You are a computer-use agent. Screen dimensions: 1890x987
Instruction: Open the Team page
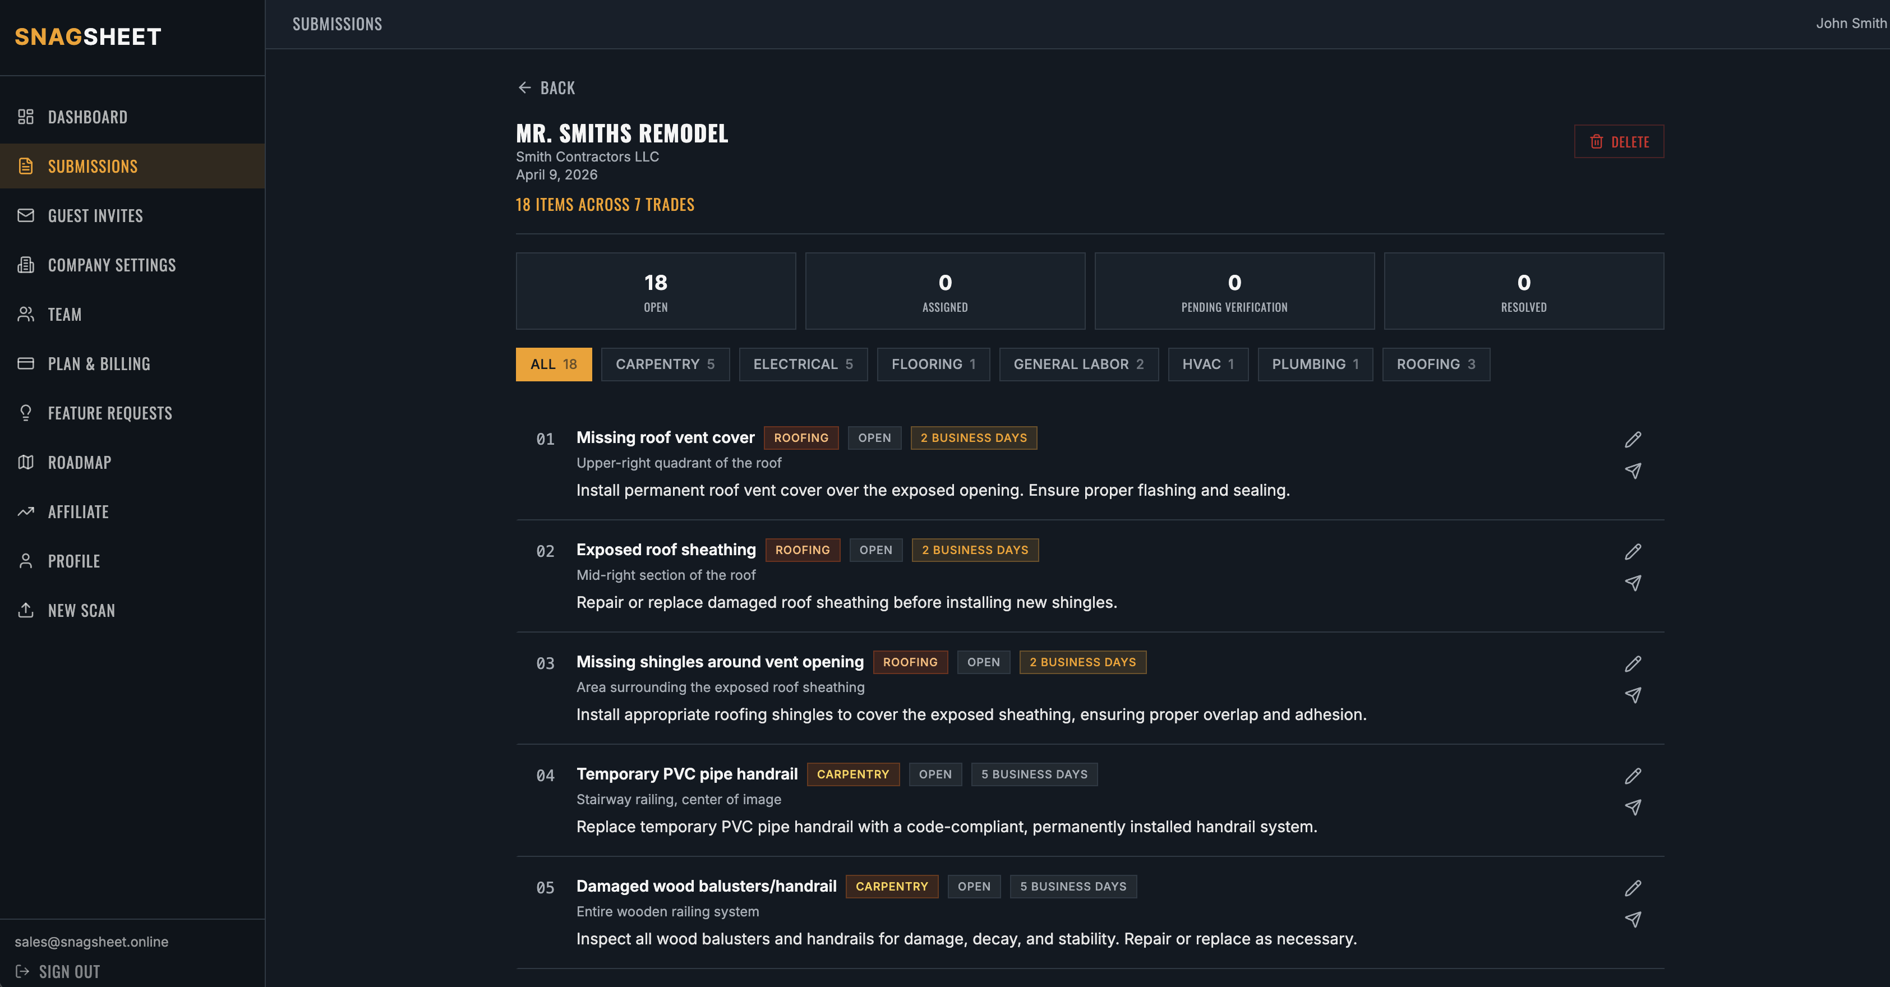(132, 314)
